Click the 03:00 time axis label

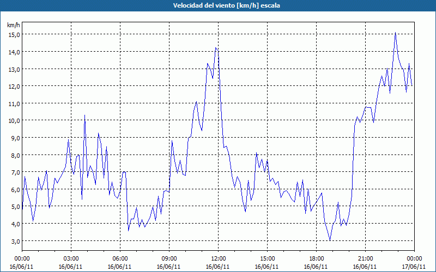click(x=71, y=258)
